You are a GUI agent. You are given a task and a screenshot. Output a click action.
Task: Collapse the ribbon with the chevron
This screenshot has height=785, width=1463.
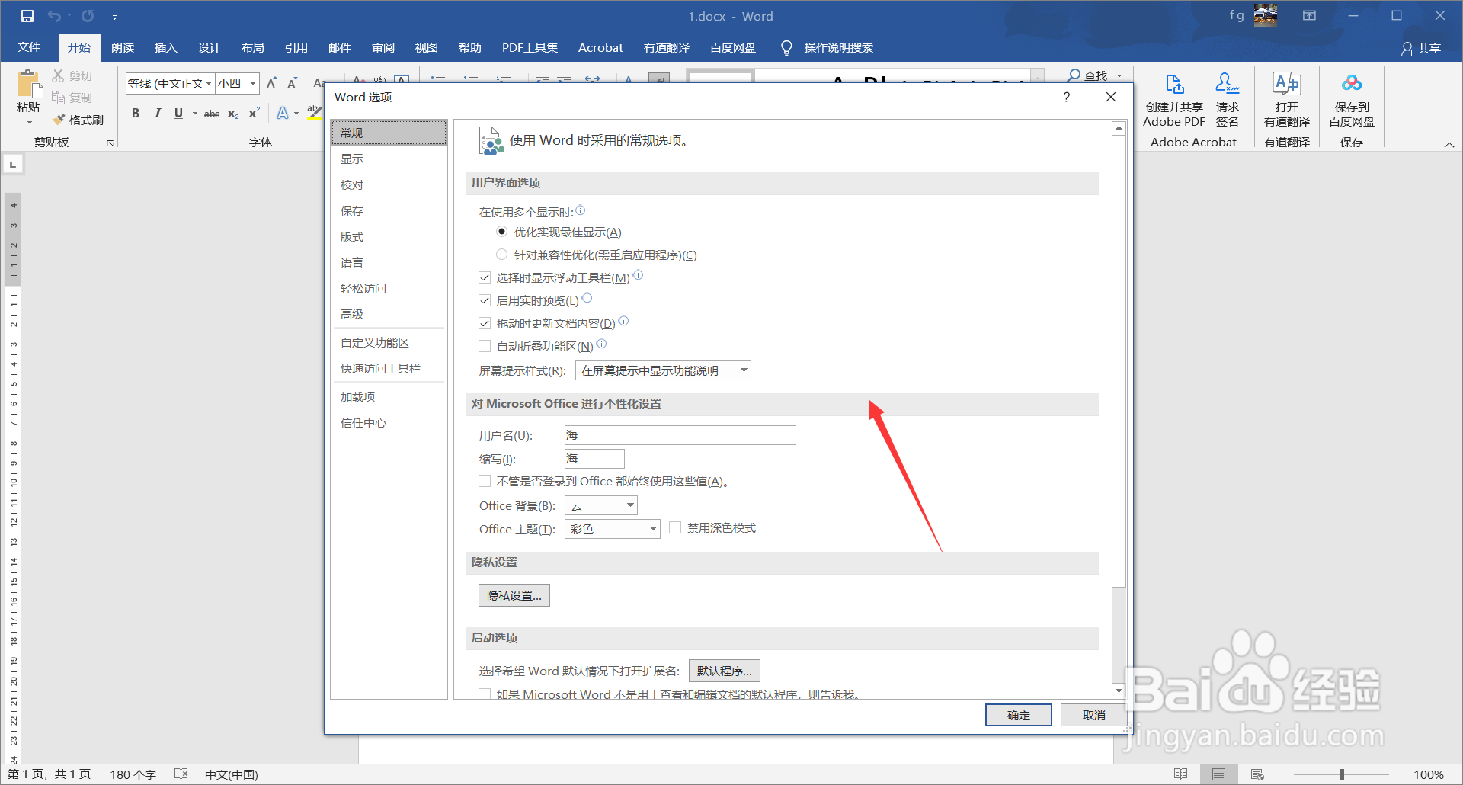[1449, 144]
